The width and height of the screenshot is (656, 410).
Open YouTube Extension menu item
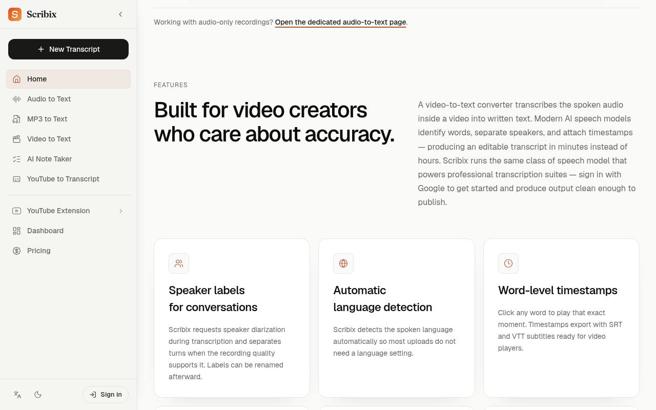coord(68,211)
